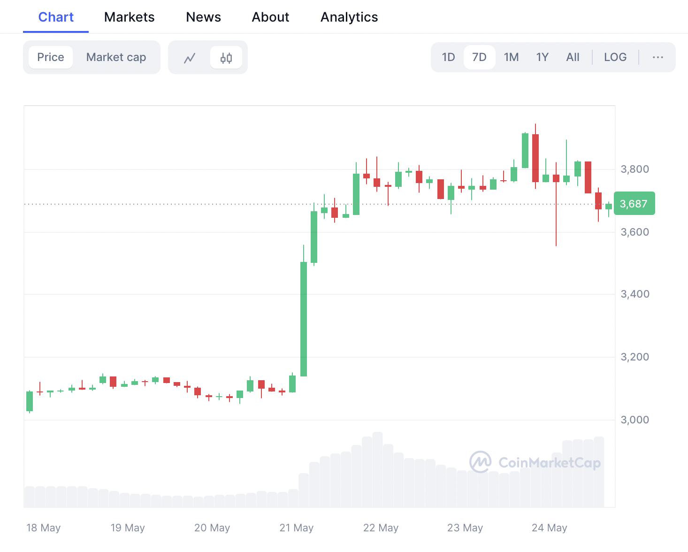View the Analytics tab
Image resolution: width=688 pixels, height=552 pixels.
pyautogui.click(x=349, y=17)
